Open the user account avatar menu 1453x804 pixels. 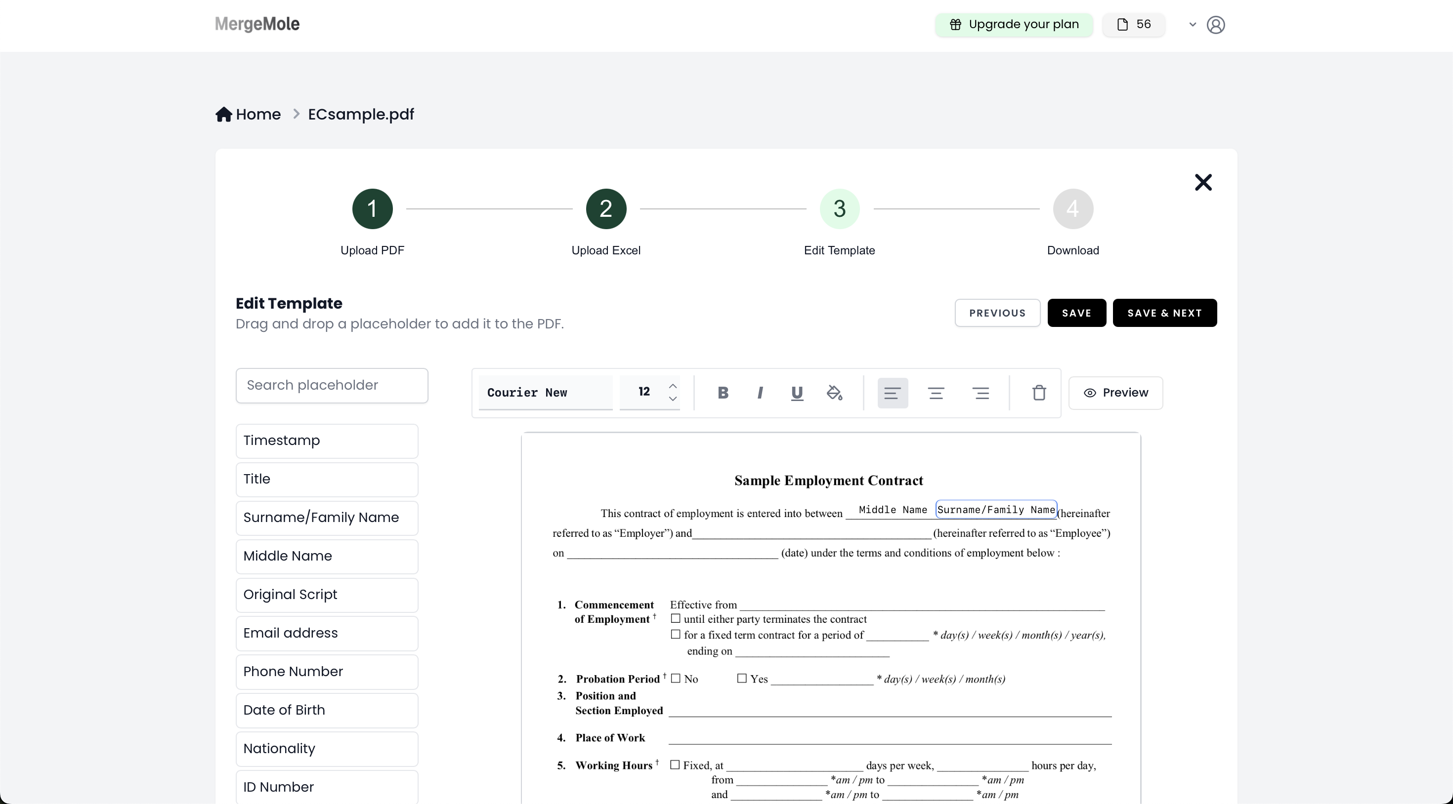(1216, 25)
